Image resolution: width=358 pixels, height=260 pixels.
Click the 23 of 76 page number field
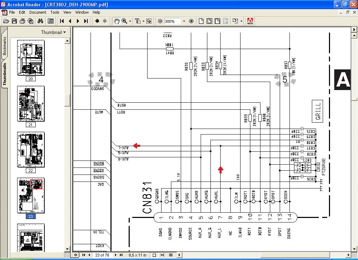(102, 255)
